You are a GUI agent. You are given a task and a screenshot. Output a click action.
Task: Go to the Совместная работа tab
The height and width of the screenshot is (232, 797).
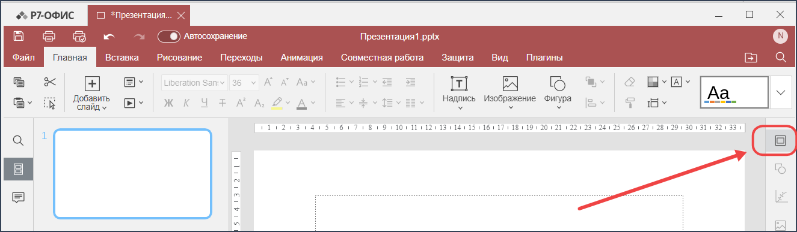click(x=382, y=58)
